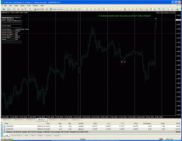
Task: Click the Zoom In magnifier icon
Action: pos(160,9)
